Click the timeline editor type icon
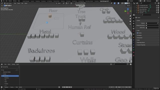The width and height of the screenshot is (160, 90). point(2,87)
